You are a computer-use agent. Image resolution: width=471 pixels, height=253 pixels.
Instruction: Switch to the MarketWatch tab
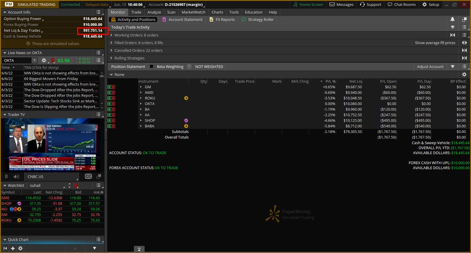point(194,12)
